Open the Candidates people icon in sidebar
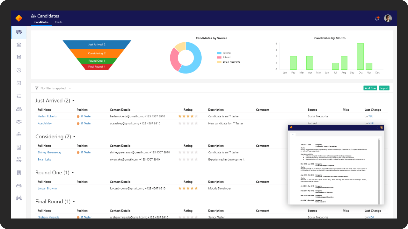 coord(18,32)
